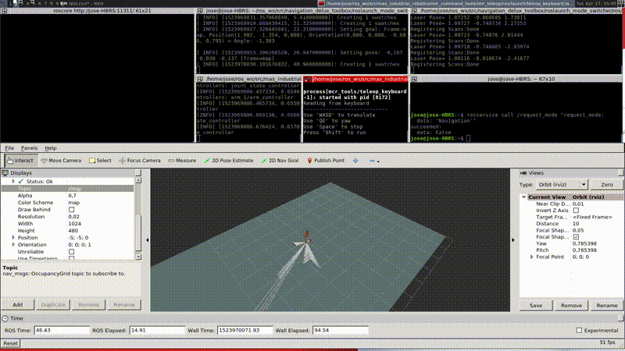Click the Remove button under Displays
This screenshot has height=351, width=625.
88,305
